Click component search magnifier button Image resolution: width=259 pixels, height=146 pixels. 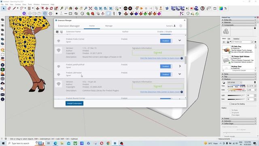click(x=253, y=42)
